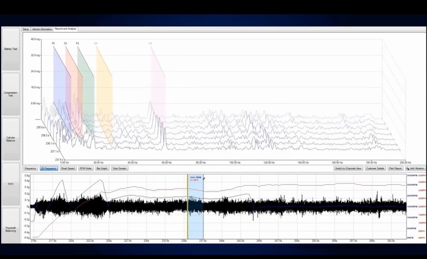Display the RPM Order view
This screenshot has width=427, height=259.
pos(85,168)
